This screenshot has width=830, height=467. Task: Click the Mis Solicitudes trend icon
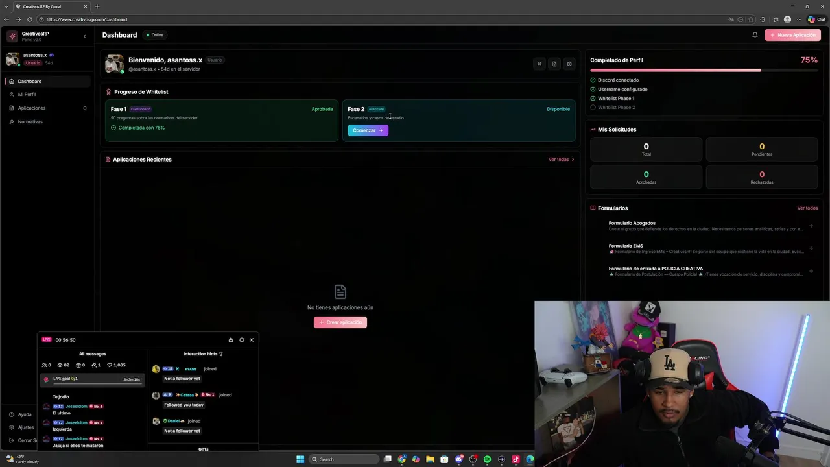click(593, 130)
